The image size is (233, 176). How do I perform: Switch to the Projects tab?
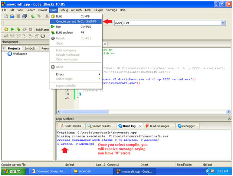click(14, 48)
